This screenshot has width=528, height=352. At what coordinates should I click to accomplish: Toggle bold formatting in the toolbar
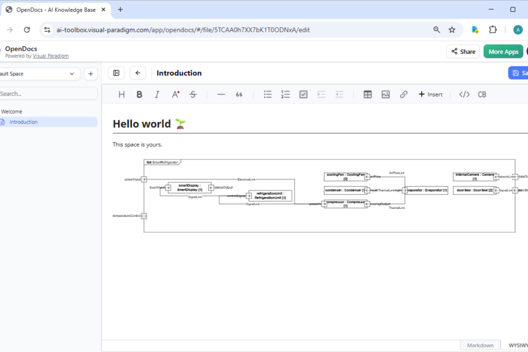140,94
